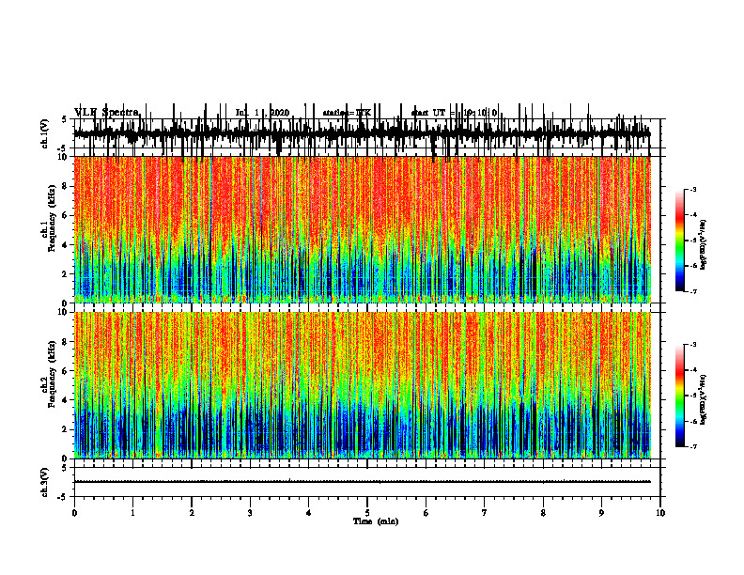Click the '-3' label on ch.2 color scale
Viewport: 744px width, 575px height.
(693, 345)
